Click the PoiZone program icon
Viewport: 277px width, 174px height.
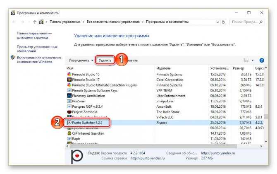69,101
